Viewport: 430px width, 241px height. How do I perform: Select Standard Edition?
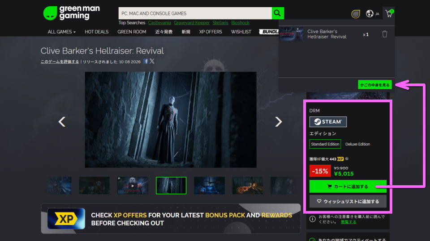click(x=325, y=144)
